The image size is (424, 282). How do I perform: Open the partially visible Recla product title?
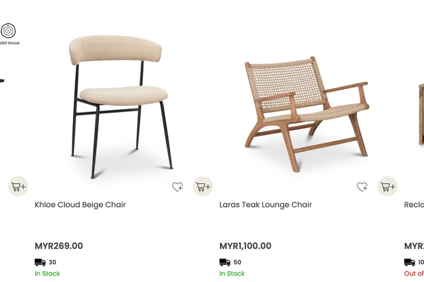pos(414,204)
